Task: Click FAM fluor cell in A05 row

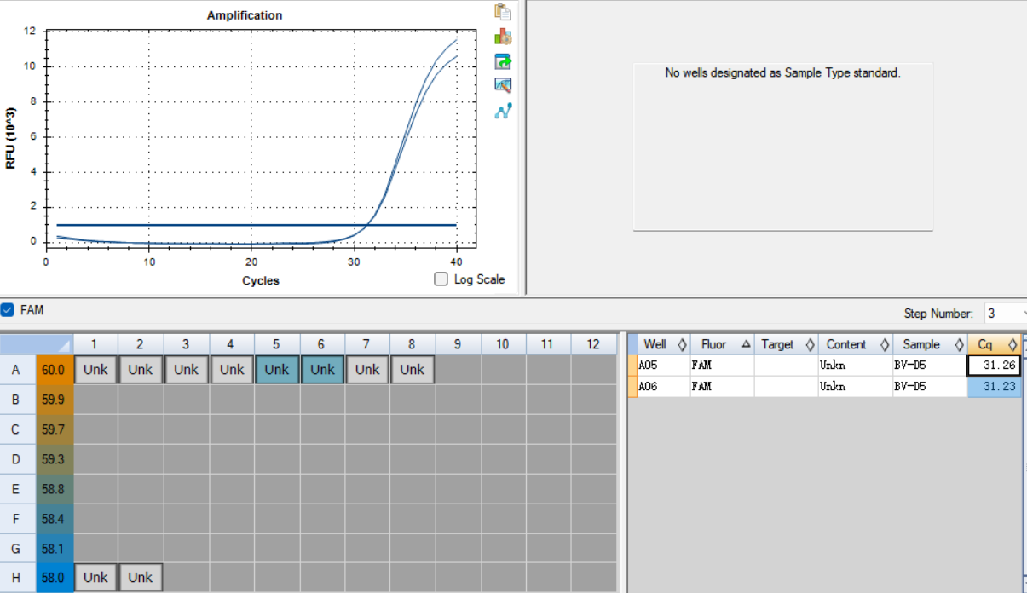Action: point(722,366)
